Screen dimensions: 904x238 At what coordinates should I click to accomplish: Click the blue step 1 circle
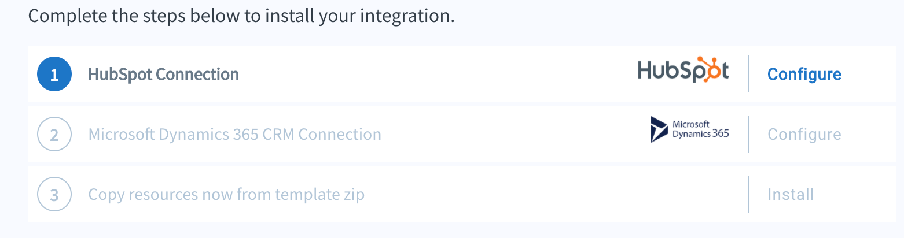coord(54,74)
